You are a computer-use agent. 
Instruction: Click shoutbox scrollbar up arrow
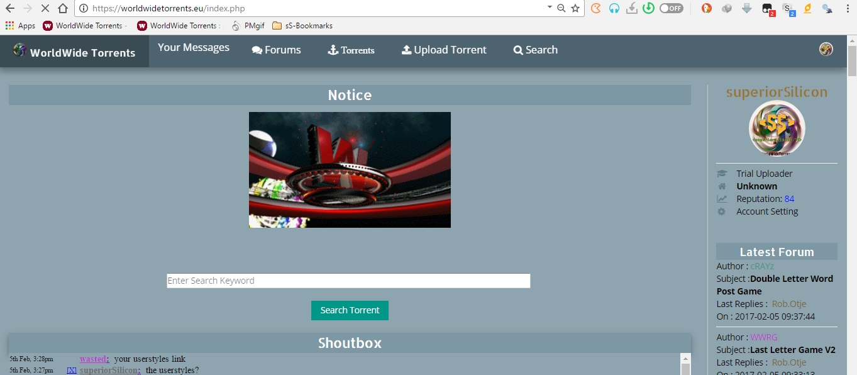[x=685, y=359]
